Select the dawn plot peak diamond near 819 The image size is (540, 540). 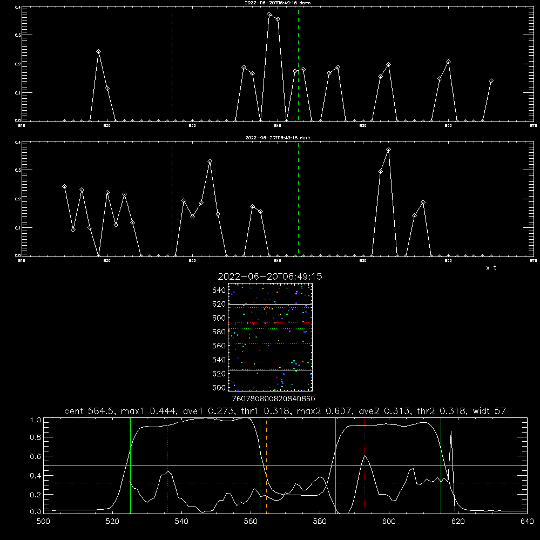coord(98,52)
